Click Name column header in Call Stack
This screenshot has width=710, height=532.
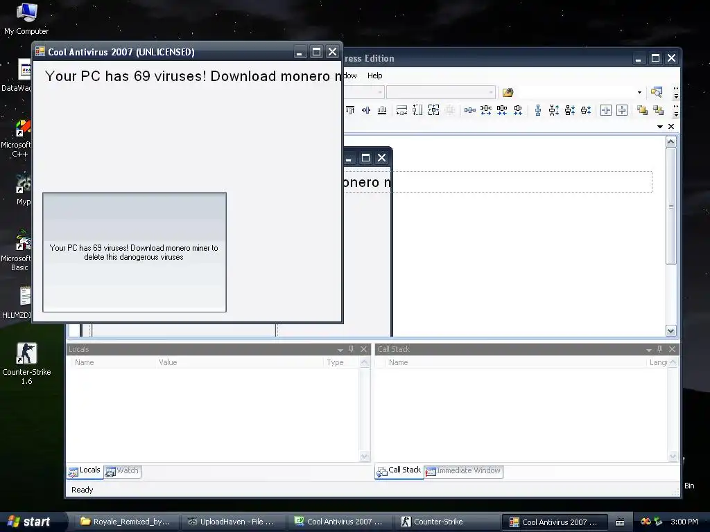pyautogui.click(x=515, y=362)
